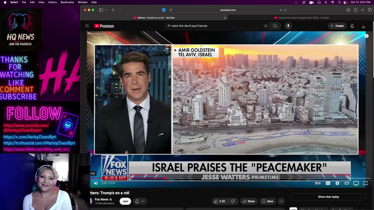Open the Bookmarks menu
This screenshot has width=374, height=210.
click(x=67, y=2)
